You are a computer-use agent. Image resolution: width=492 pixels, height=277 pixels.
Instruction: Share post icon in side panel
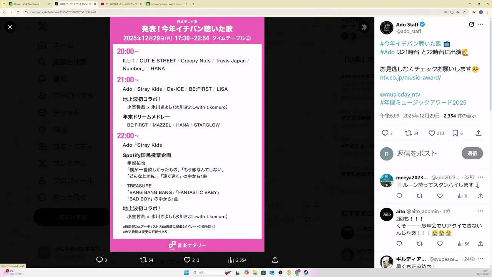click(479, 133)
